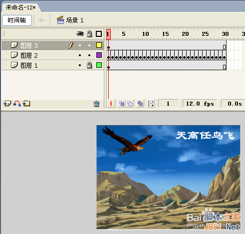Click frame 5 on the timeline ruler

click(x=124, y=34)
